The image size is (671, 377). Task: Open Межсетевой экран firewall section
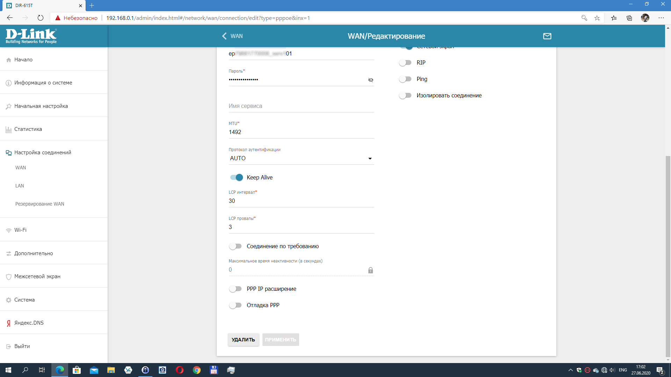coord(37,276)
